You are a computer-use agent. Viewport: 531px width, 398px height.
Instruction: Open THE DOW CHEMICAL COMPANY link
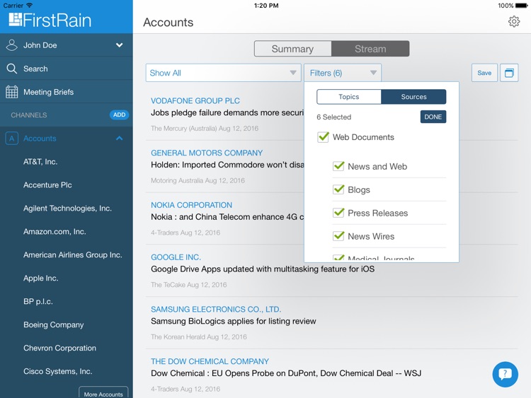(210, 361)
